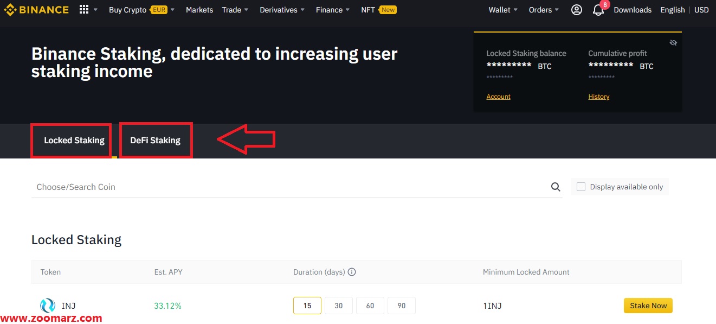716x324 pixels.
Task: Click the EUR badge on Buy Crypto
Action: 159,10
